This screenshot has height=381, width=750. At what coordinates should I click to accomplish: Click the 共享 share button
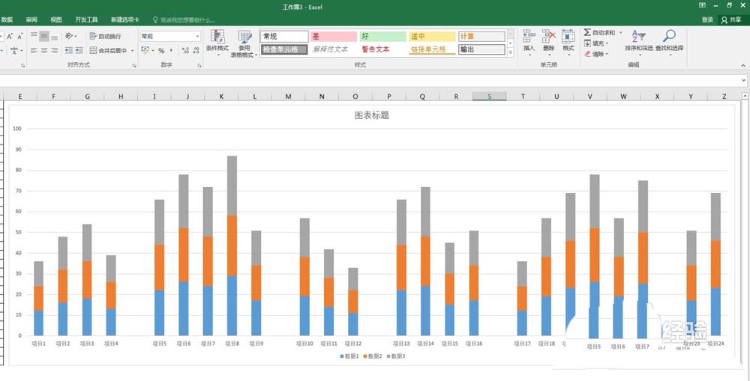point(732,20)
